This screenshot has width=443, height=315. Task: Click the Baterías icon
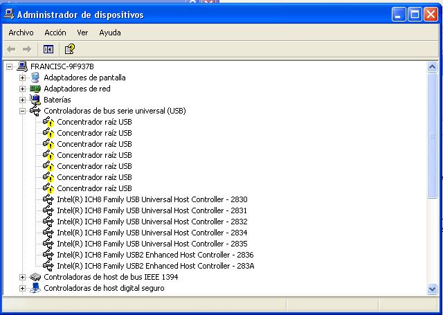pyautogui.click(x=35, y=100)
